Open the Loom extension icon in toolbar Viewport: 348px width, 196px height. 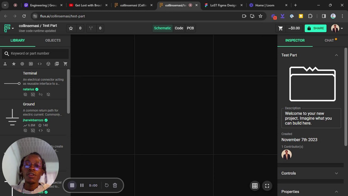[x=274, y=16]
